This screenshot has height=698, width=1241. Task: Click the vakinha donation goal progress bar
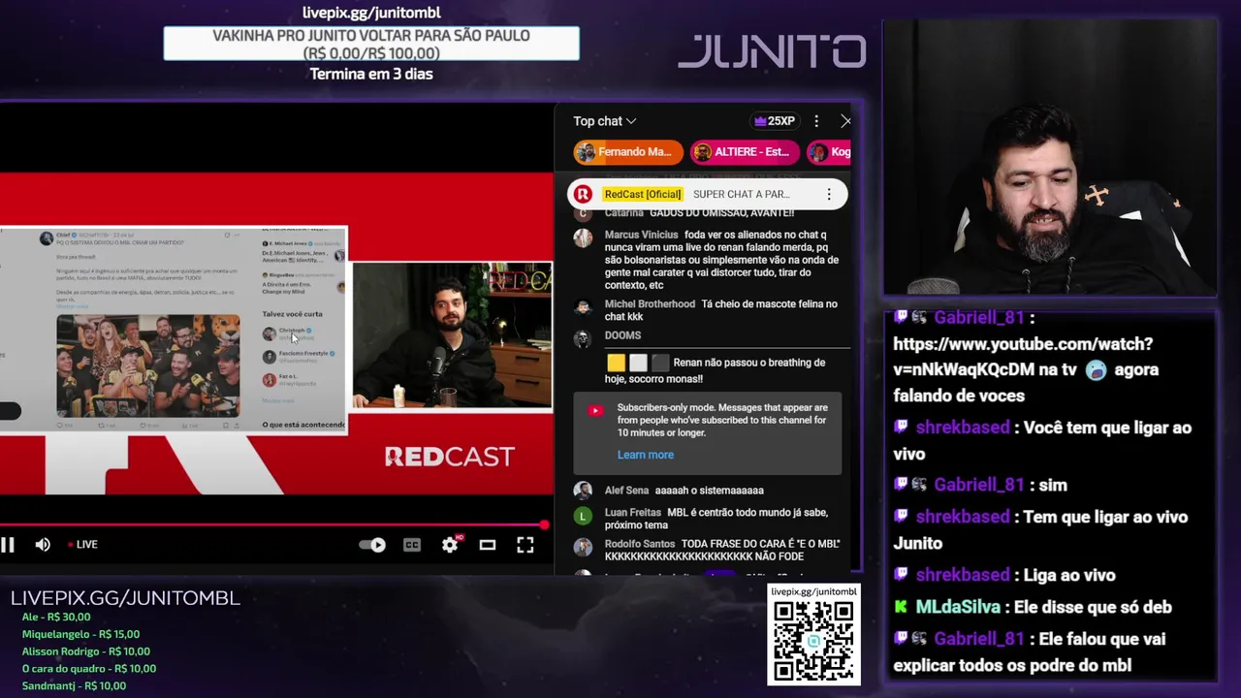[x=371, y=44]
